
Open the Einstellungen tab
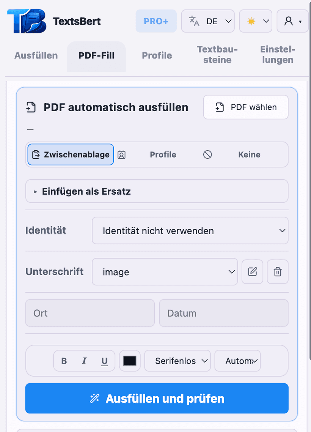(x=276, y=55)
